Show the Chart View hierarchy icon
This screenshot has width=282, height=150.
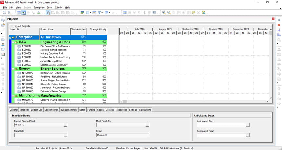click(x=38, y=13)
